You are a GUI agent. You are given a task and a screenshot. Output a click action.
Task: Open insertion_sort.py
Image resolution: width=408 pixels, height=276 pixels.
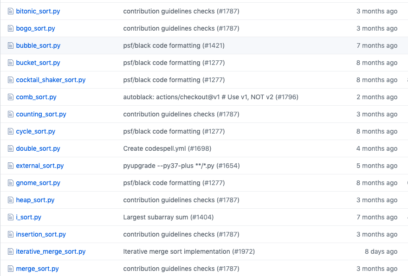click(x=41, y=234)
